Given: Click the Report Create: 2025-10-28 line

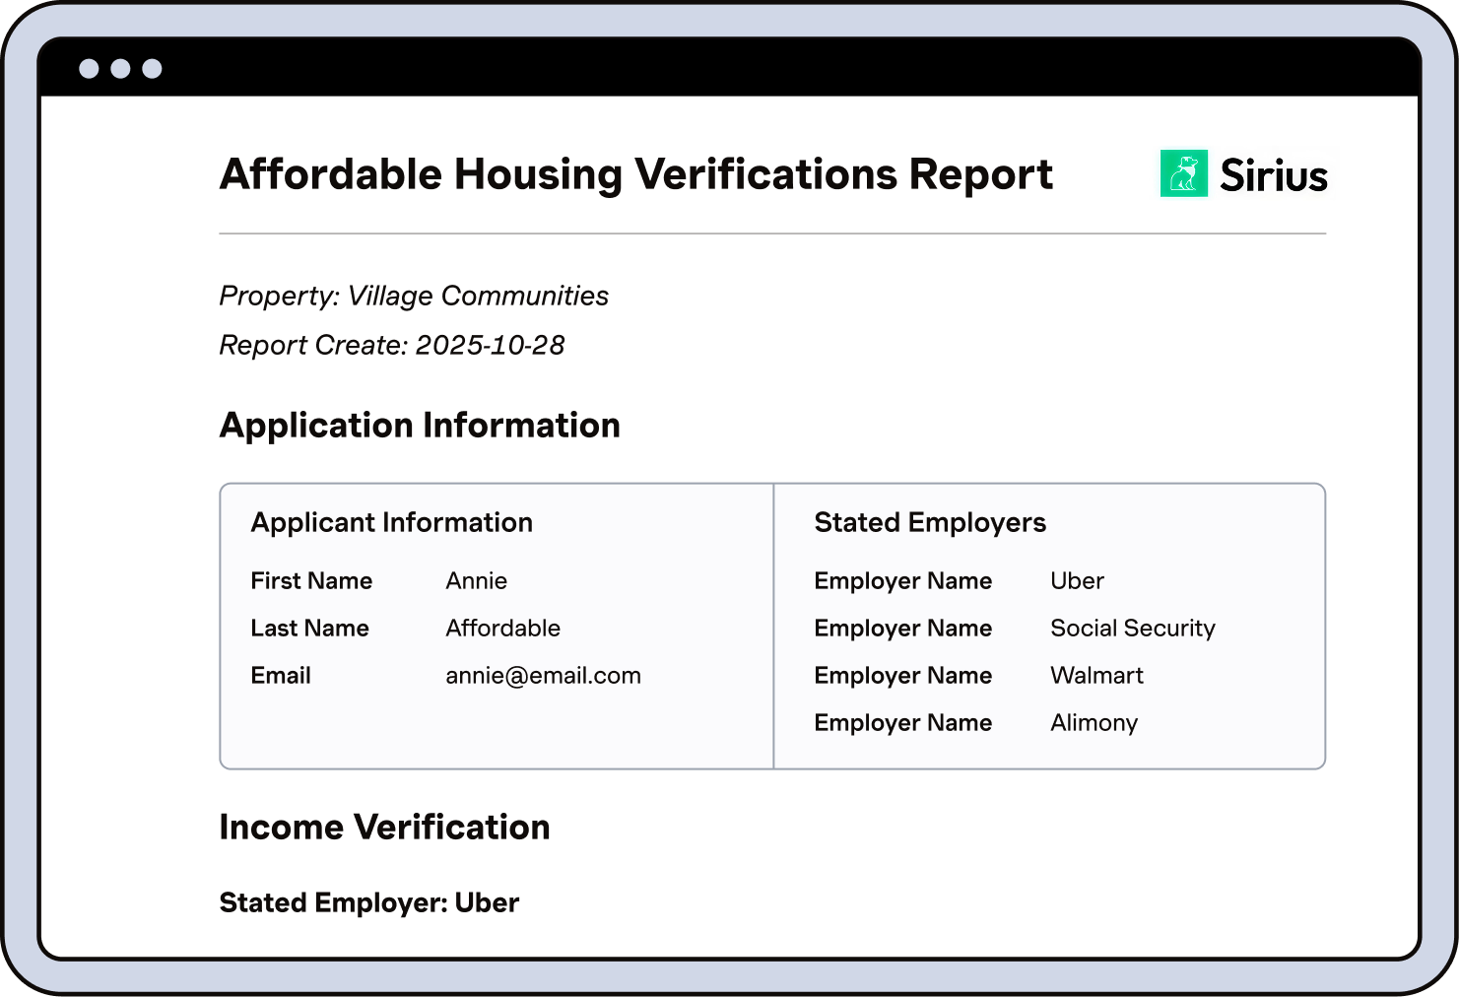Looking at the screenshot, I should tap(392, 345).
